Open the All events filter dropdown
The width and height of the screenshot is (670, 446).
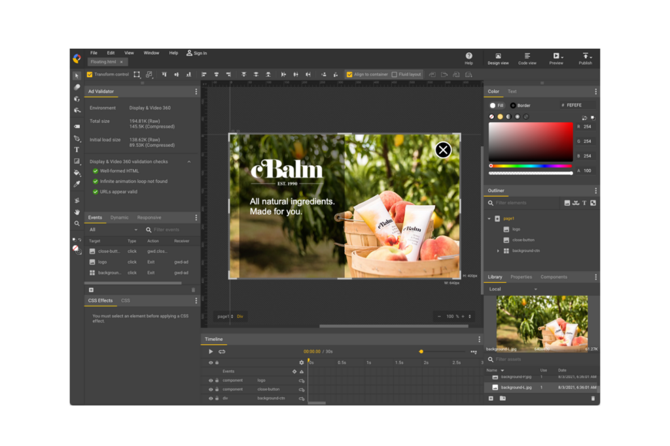(x=113, y=230)
